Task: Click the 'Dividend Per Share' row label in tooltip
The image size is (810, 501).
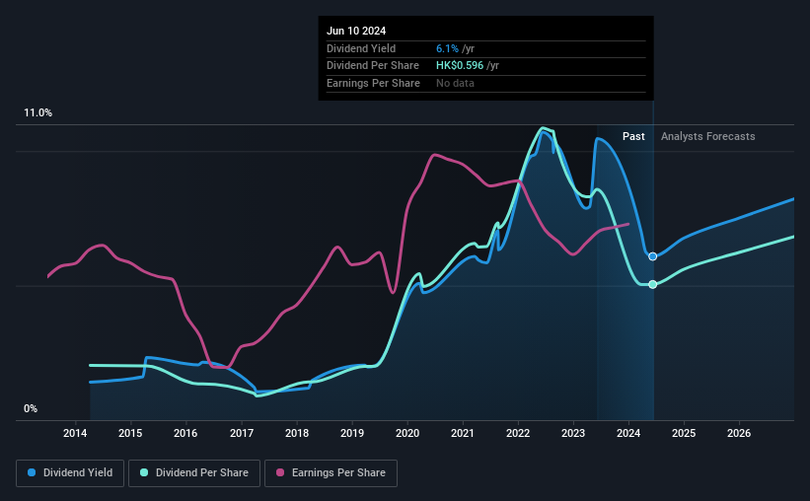Action: pyautogui.click(x=373, y=66)
